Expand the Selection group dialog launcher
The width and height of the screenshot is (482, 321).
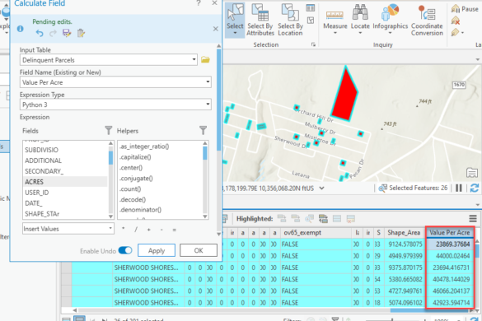313,44
